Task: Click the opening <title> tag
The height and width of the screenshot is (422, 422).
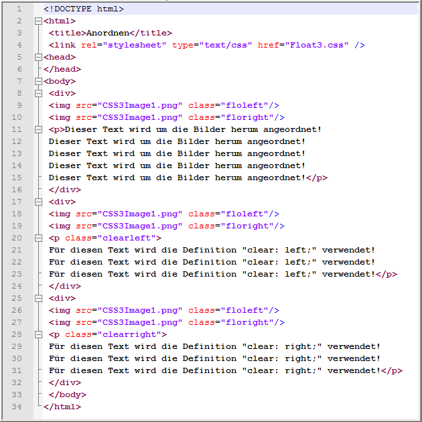Action: coord(68,33)
